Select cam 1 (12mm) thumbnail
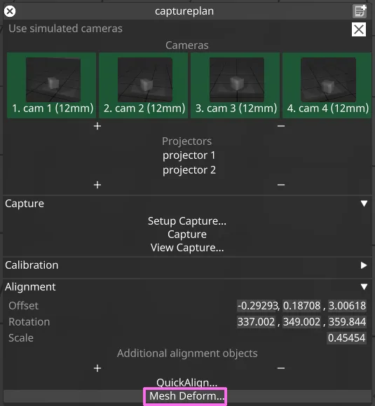Screen dimensions: 375x406 (52, 85)
